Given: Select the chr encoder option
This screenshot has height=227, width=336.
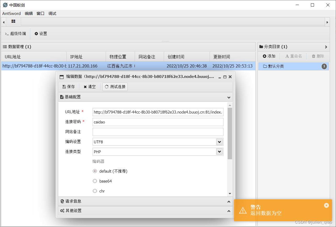Looking at the screenshot, I should [95, 191].
